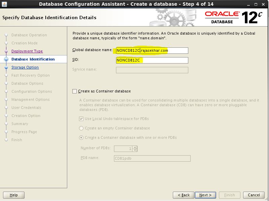Open the Deployment Type step link
269x201 pixels.
click(27, 51)
